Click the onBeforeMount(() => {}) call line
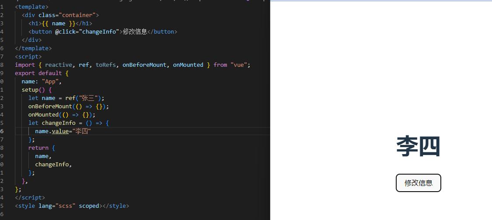The height and width of the screenshot is (220, 492). click(69, 106)
